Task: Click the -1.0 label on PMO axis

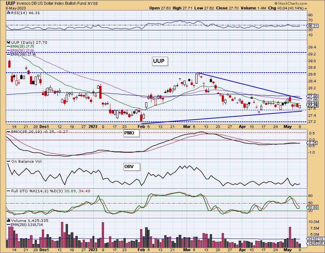Action: tap(312, 152)
